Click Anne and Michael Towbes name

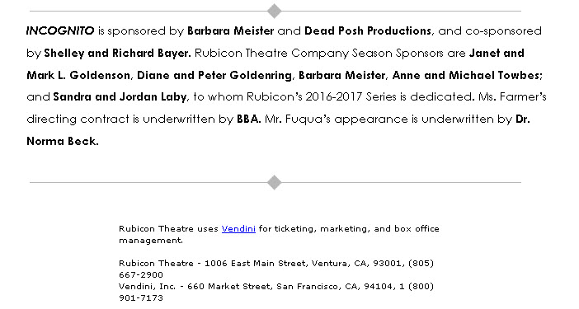tap(466, 75)
